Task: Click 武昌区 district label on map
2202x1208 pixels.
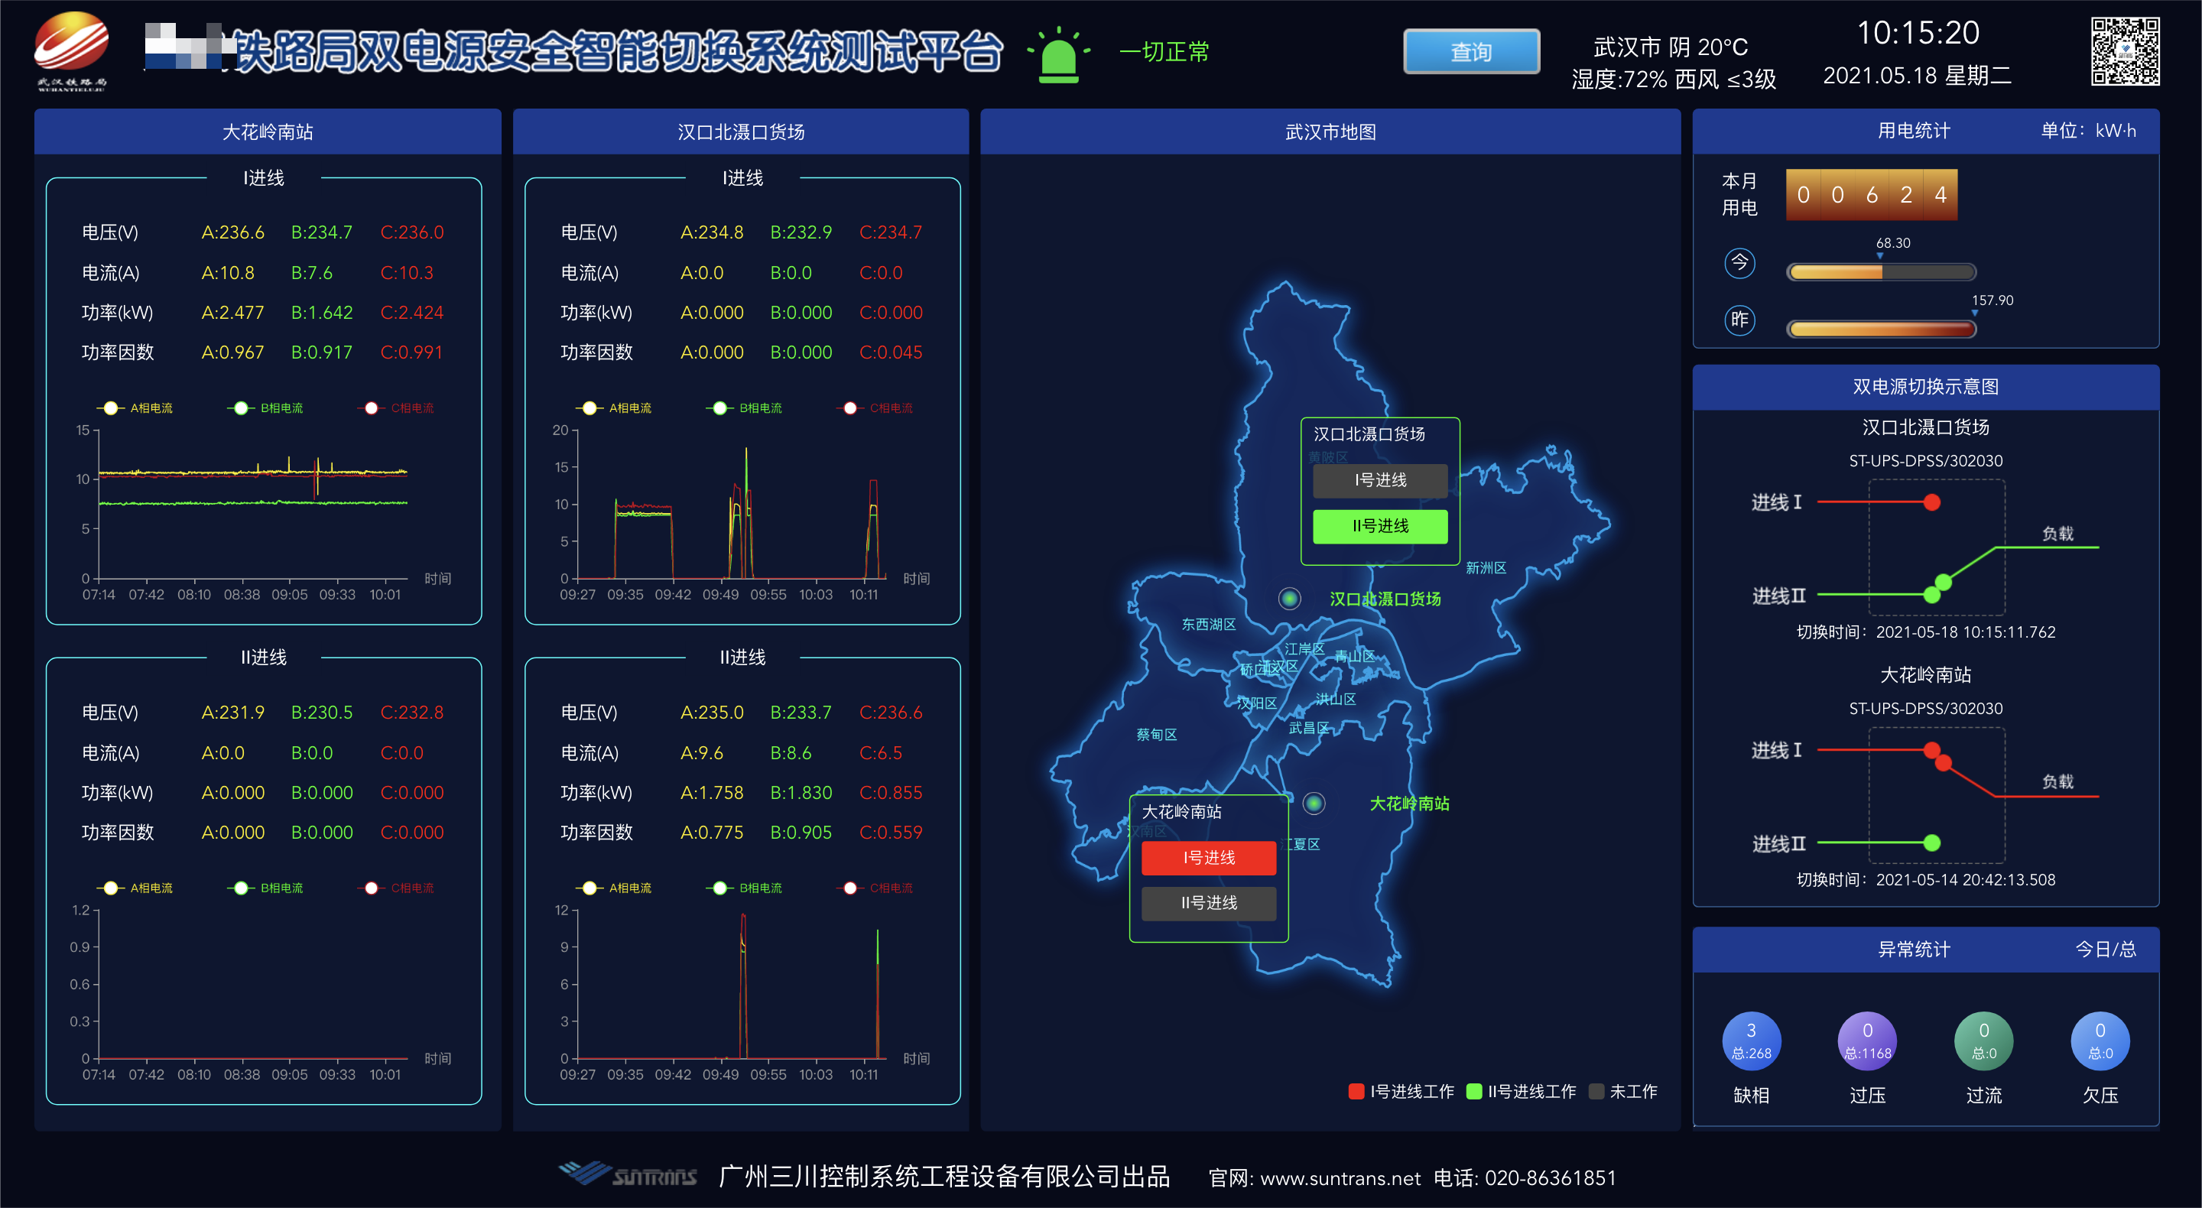Action: tap(1309, 728)
